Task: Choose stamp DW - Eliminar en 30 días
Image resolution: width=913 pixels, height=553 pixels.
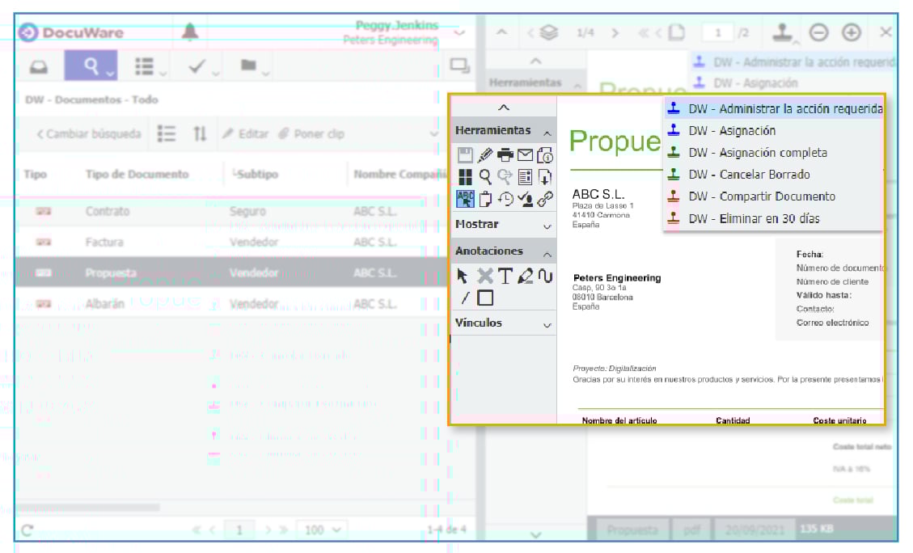Action: click(753, 218)
